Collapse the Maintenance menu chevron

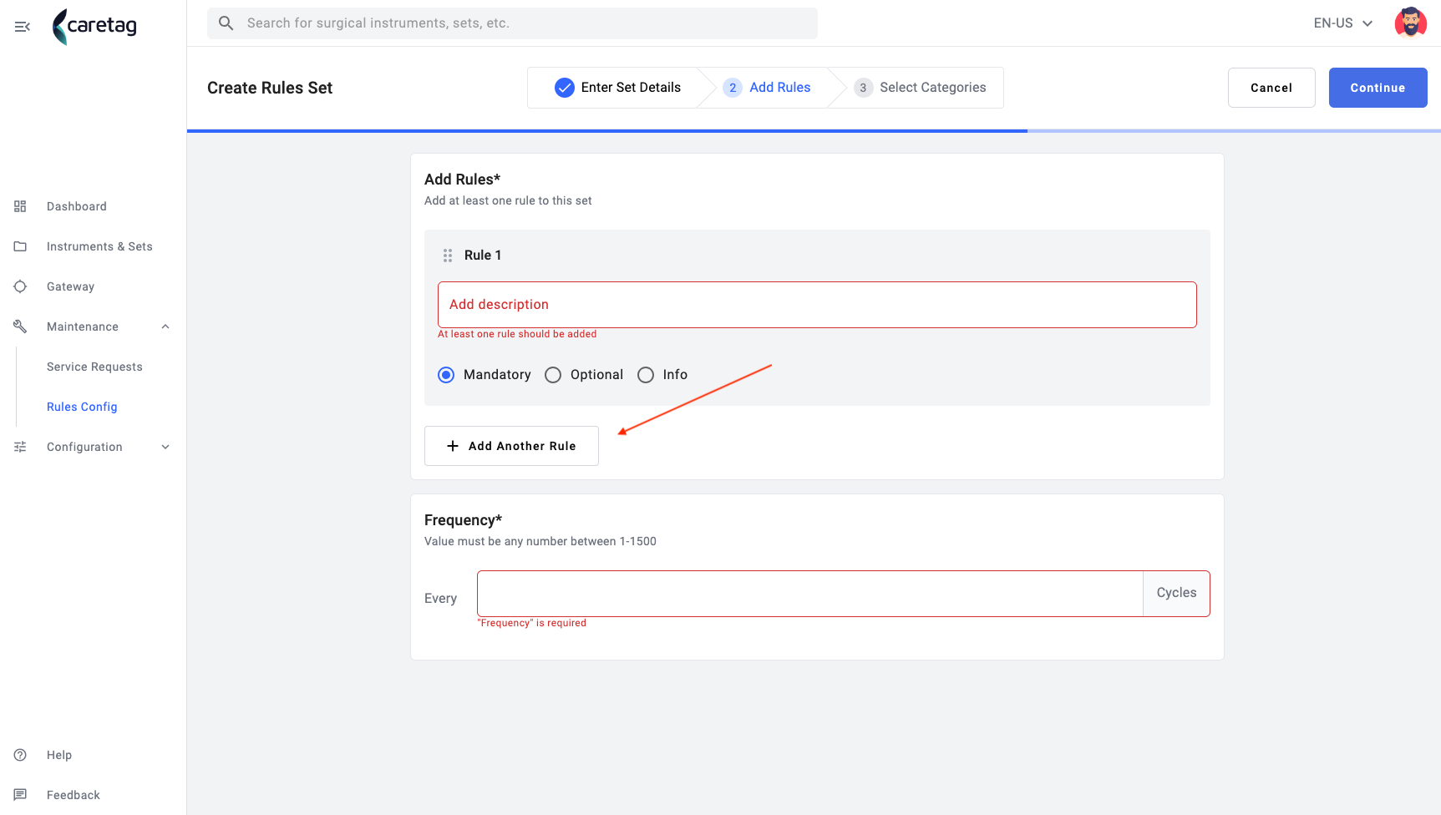[165, 327]
